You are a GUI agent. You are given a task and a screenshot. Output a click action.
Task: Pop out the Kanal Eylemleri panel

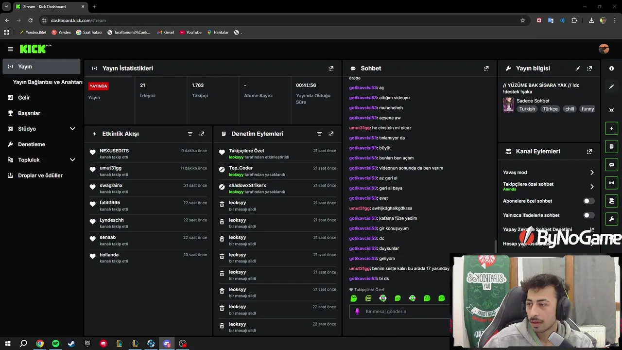point(589,151)
